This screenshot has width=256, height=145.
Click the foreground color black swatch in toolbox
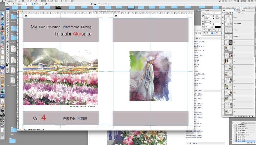[7, 65]
